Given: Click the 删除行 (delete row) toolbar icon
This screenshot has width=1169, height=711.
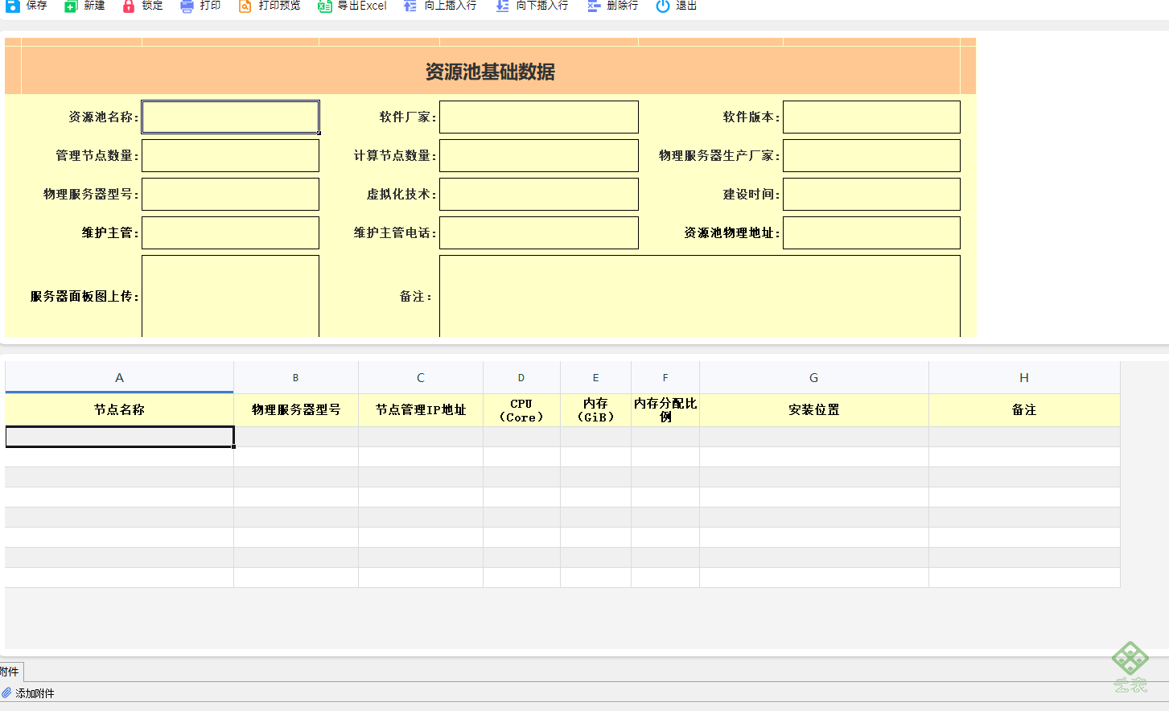Looking at the screenshot, I should coord(594,6).
